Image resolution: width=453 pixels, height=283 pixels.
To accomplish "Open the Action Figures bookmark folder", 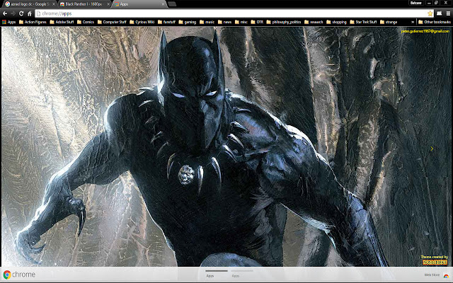I will tap(33, 22).
